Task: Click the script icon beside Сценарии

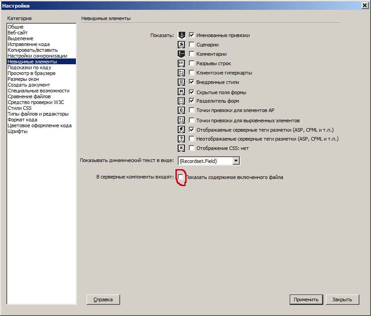Action: (x=181, y=45)
